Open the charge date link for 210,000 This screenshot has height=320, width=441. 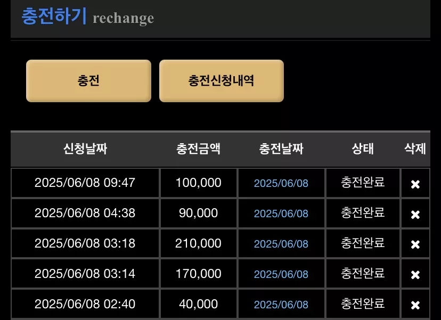[x=281, y=244]
